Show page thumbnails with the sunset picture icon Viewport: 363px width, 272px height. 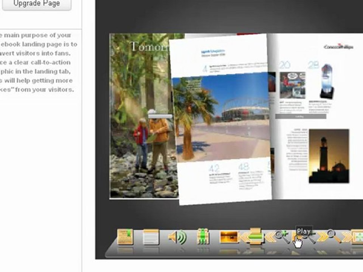tap(229, 237)
